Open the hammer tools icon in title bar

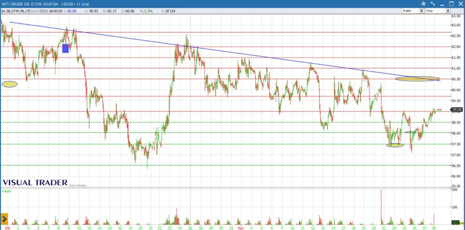click(x=433, y=4)
